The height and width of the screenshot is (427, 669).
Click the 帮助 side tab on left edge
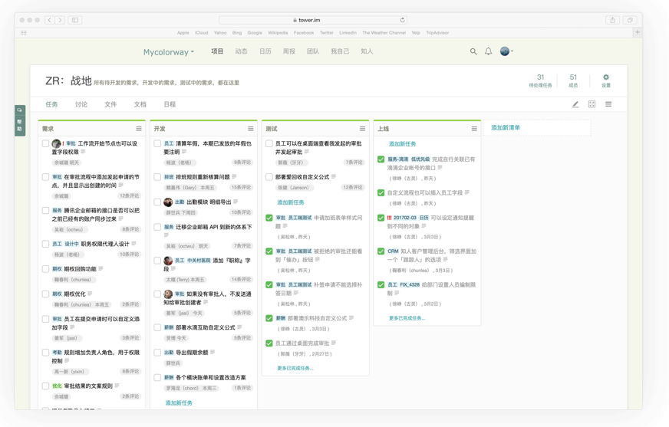(20, 120)
